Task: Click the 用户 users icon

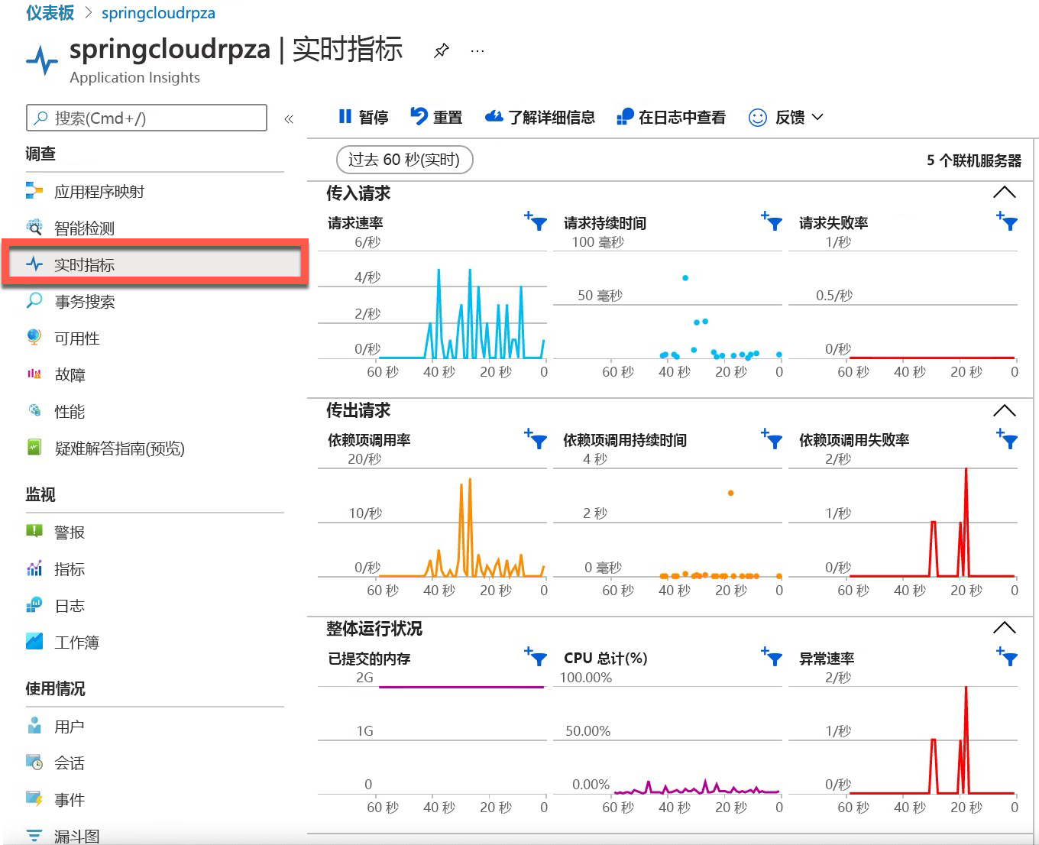Action: click(x=34, y=725)
